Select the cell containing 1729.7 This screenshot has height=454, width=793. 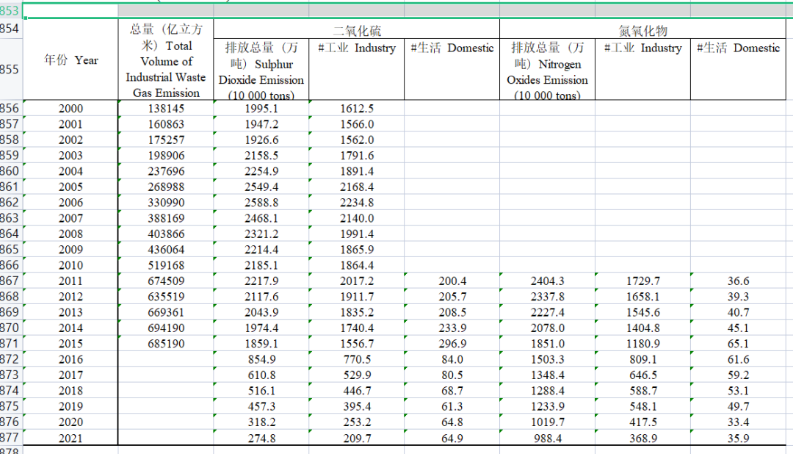642,281
